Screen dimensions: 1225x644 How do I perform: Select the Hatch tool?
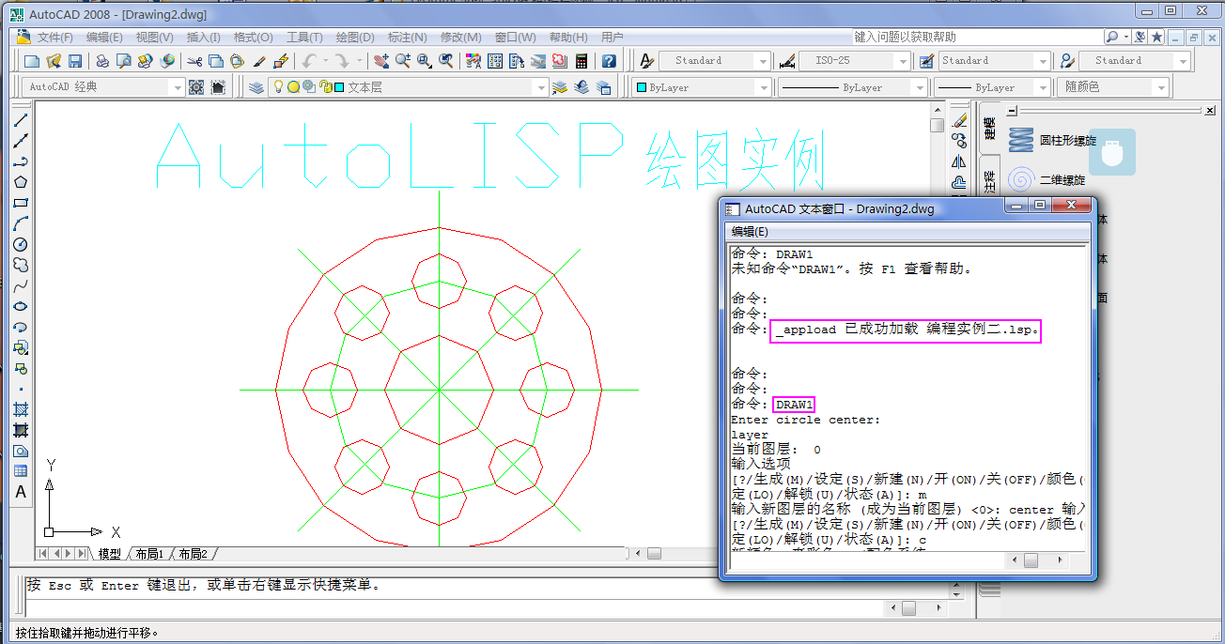[21, 410]
